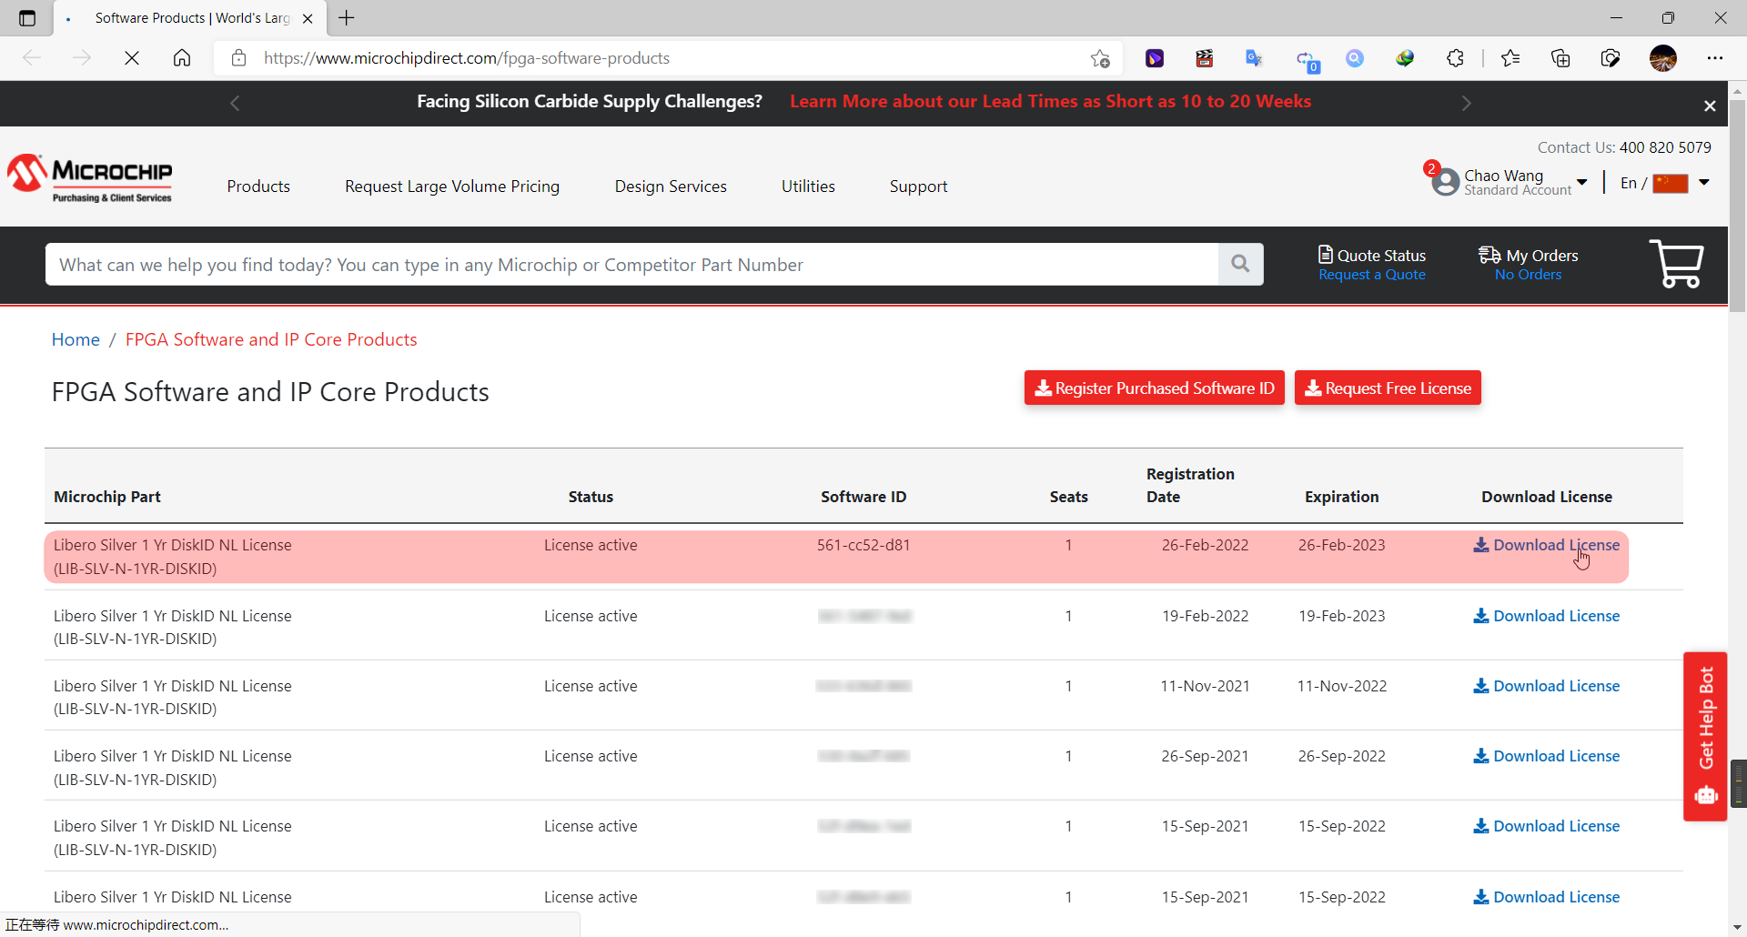Click the browser profile picture

1663,58
